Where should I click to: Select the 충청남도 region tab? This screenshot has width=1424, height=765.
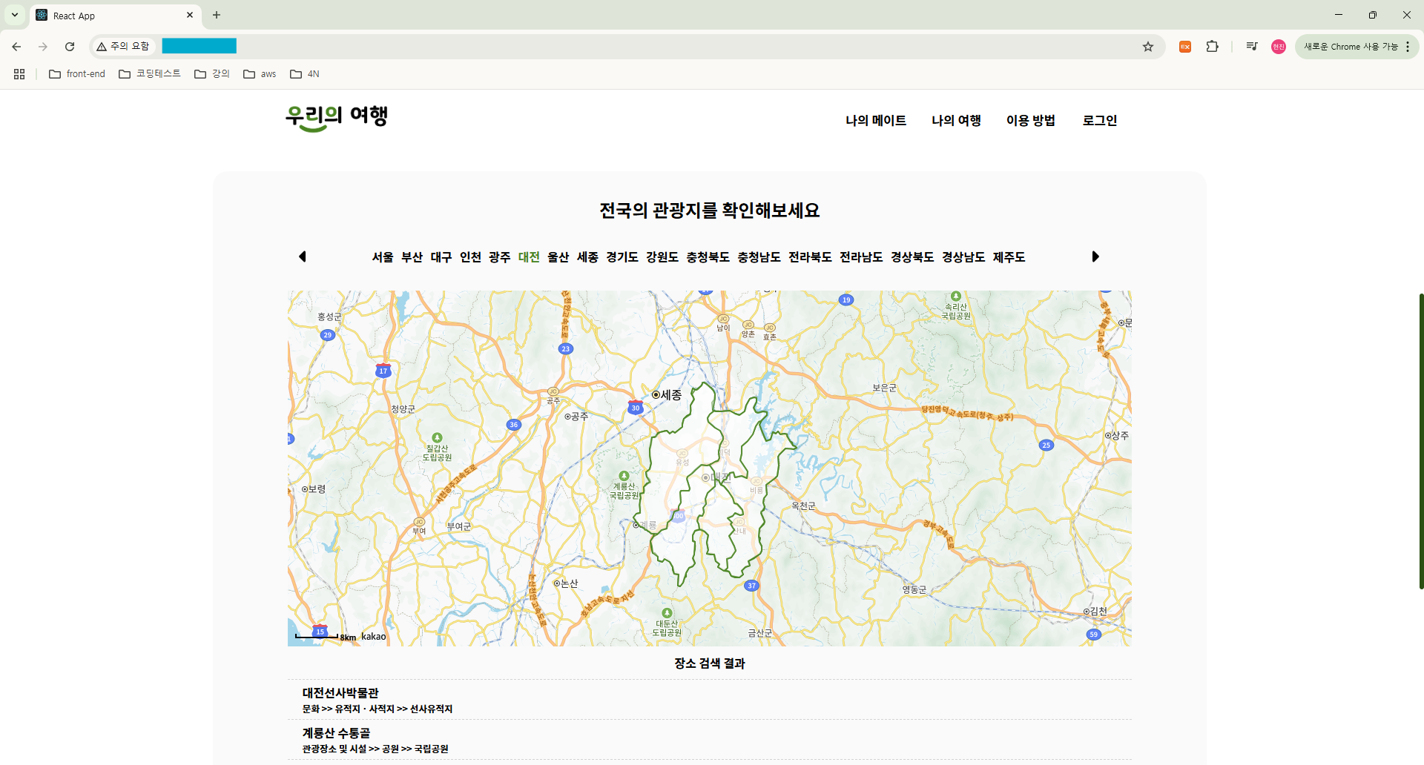coord(759,257)
